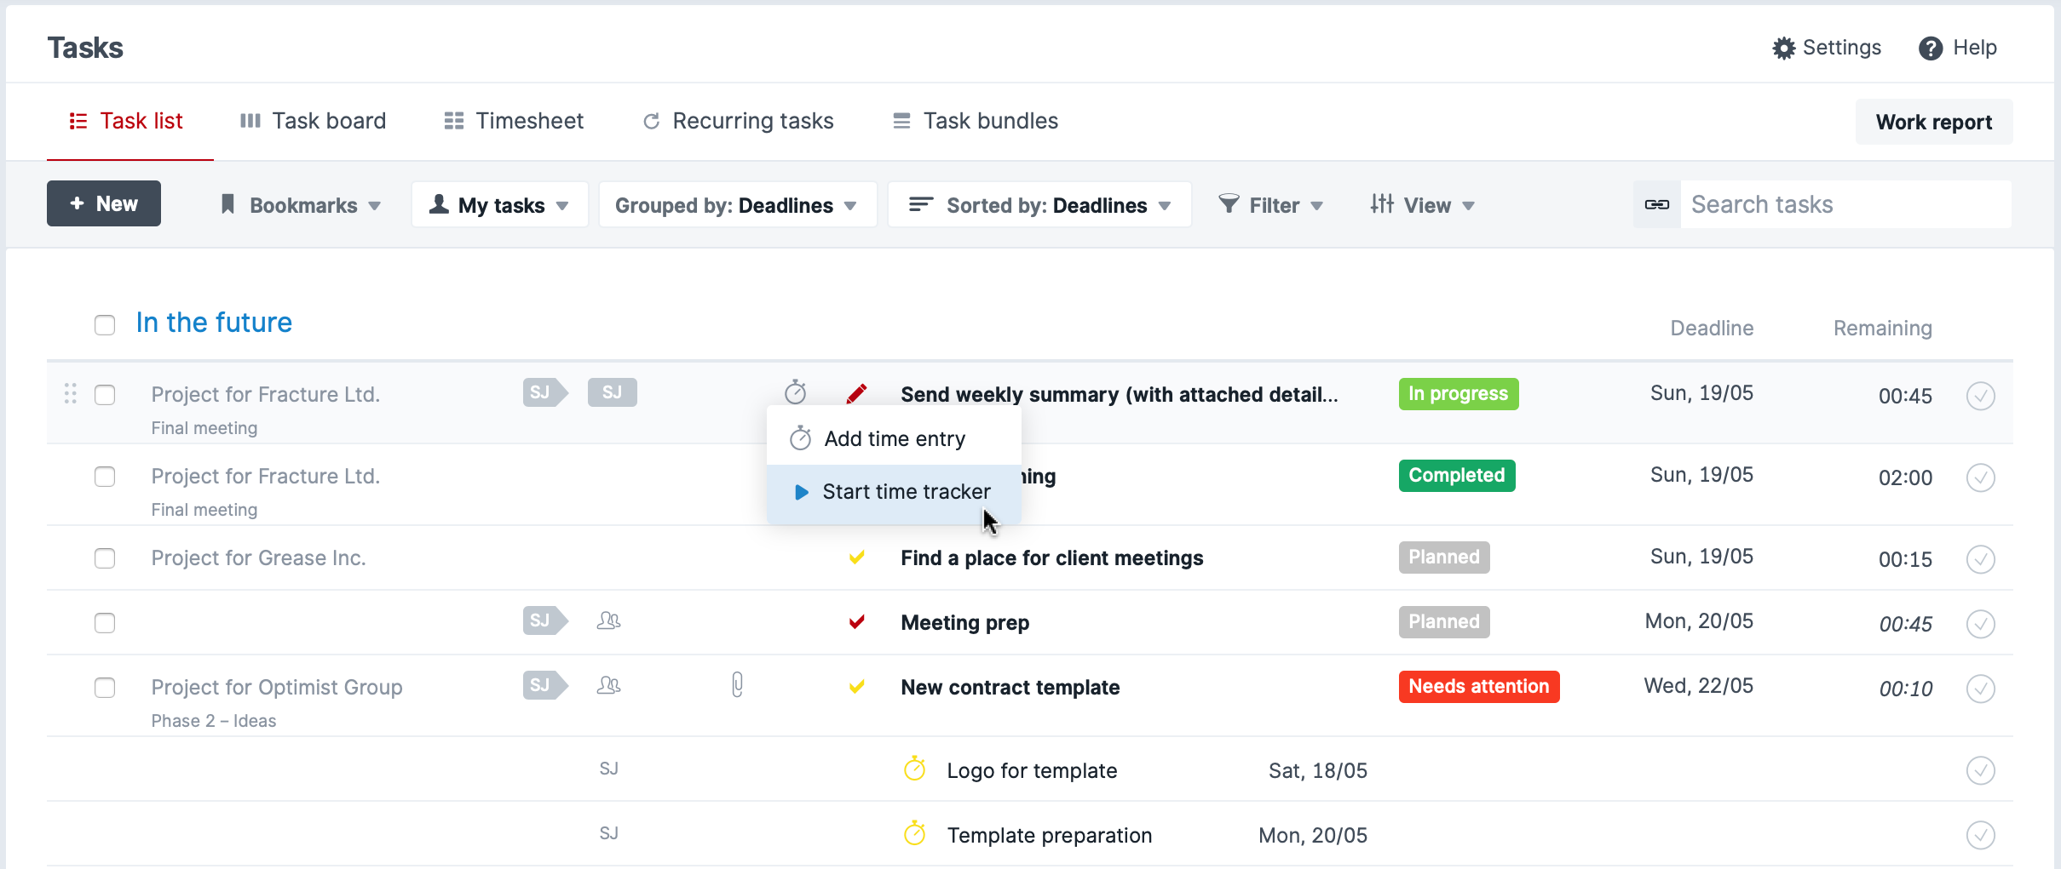Mark Send weekly summary as done with circle check

pos(1980,396)
